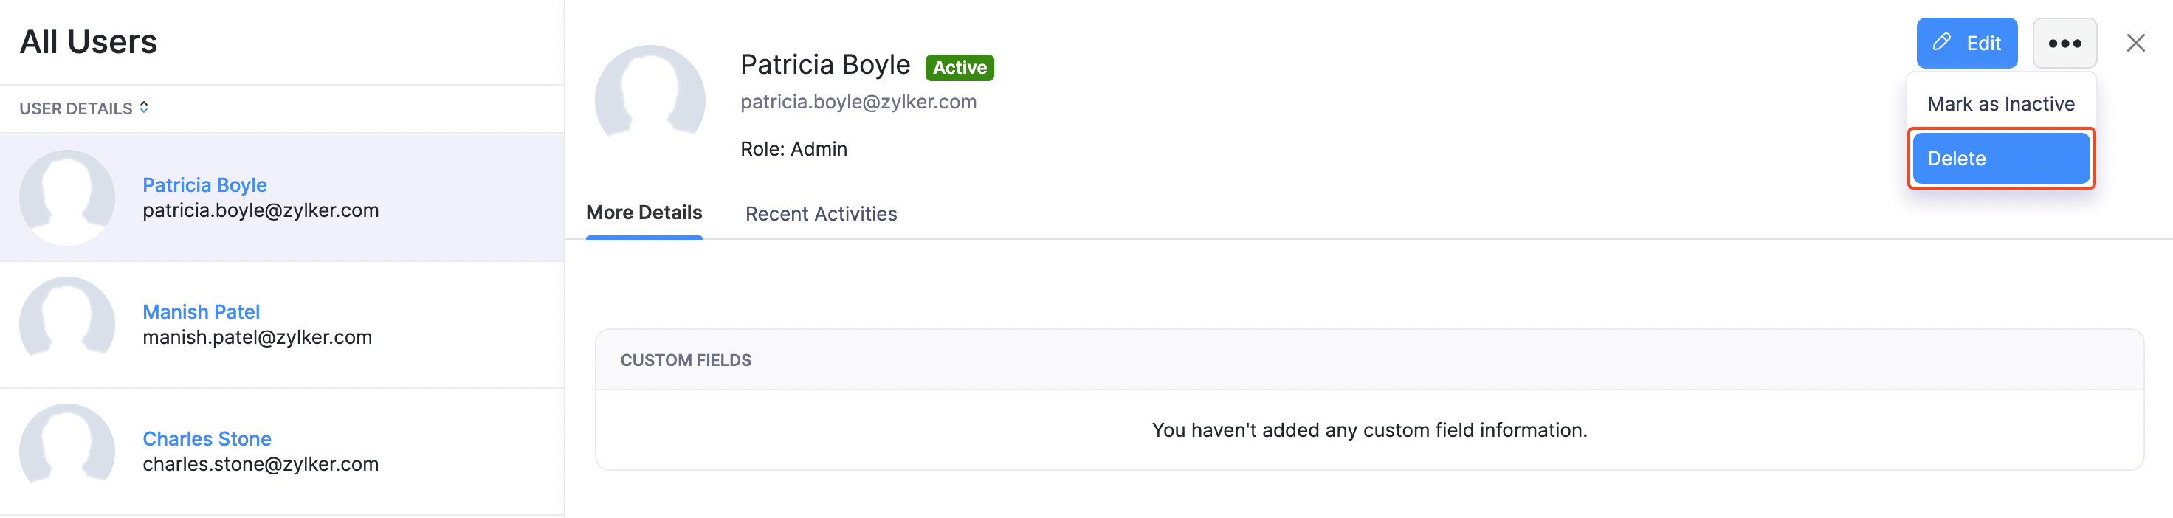Click the USER DETAILS column header
Viewport: 2173px width, 518px height.
click(76, 108)
